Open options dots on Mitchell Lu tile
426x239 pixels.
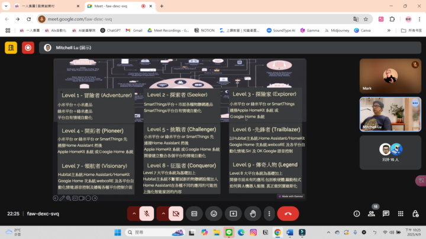click(x=415, y=103)
